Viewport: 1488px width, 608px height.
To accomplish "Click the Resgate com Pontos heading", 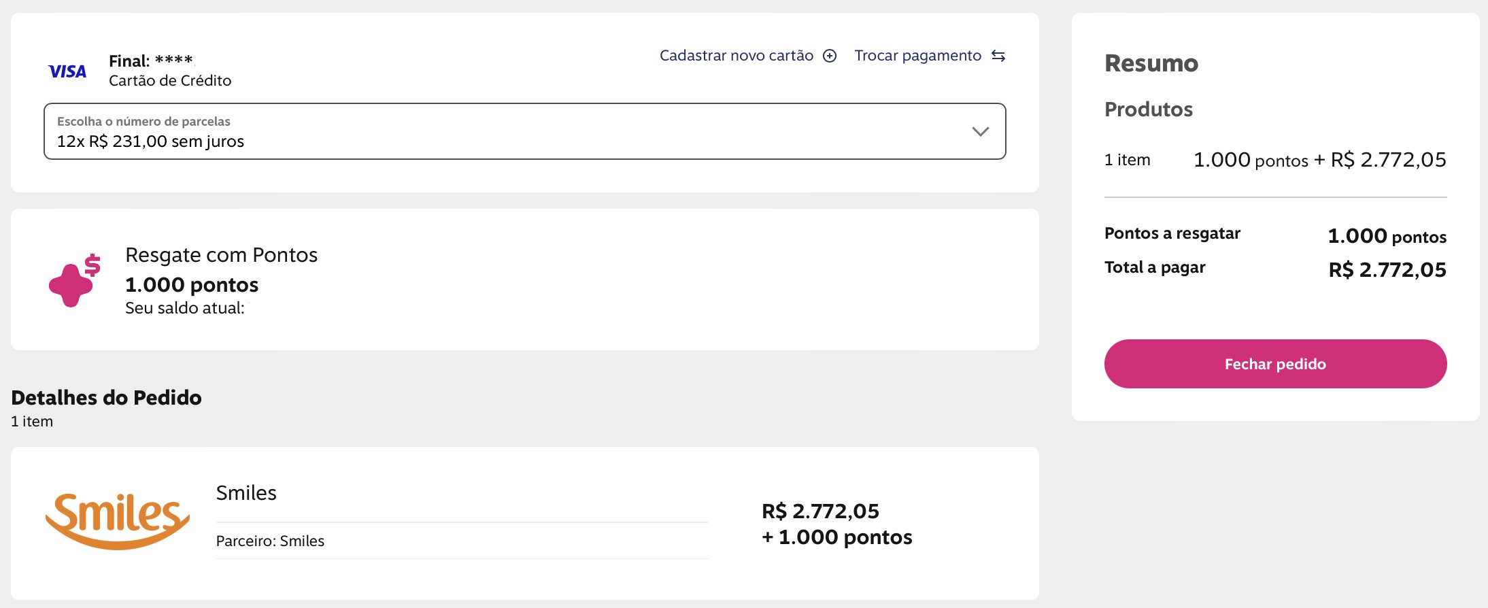I will [221, 255].
